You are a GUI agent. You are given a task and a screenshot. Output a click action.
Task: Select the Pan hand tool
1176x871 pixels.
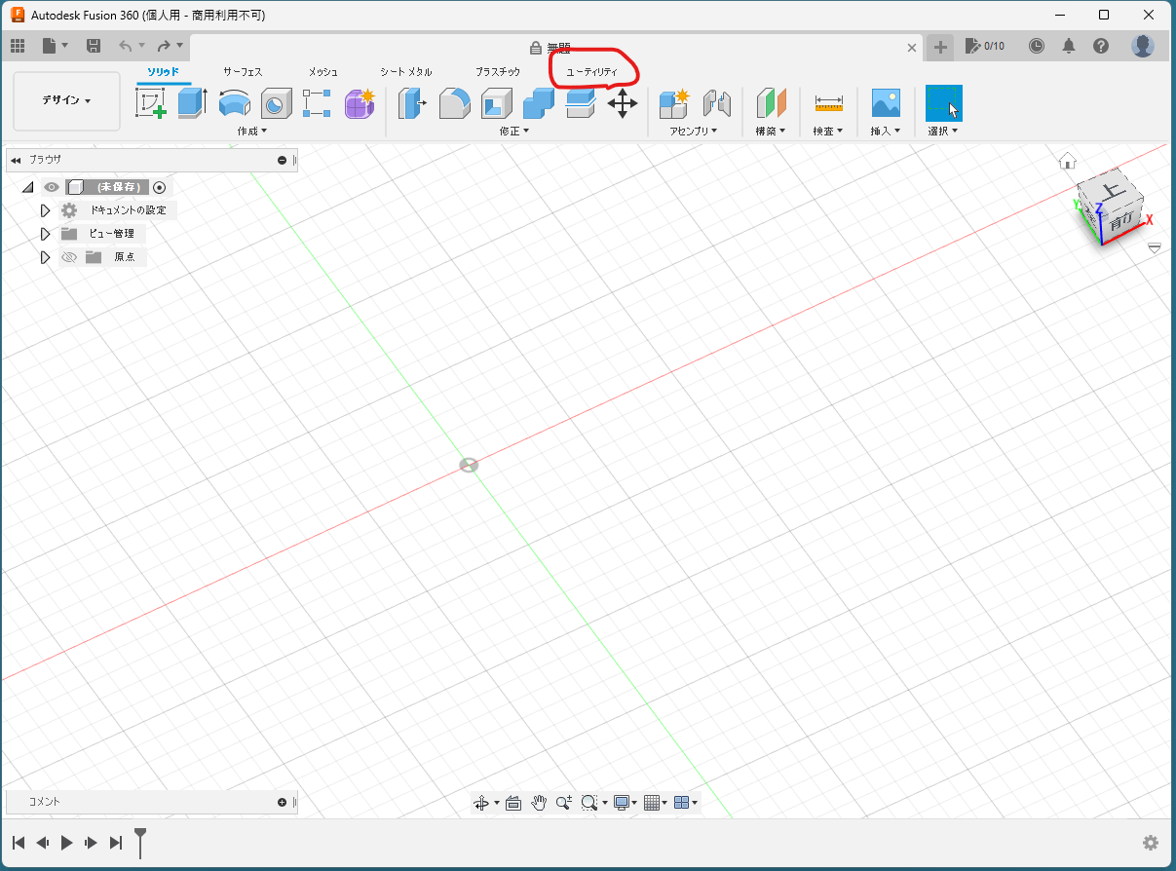539,803
